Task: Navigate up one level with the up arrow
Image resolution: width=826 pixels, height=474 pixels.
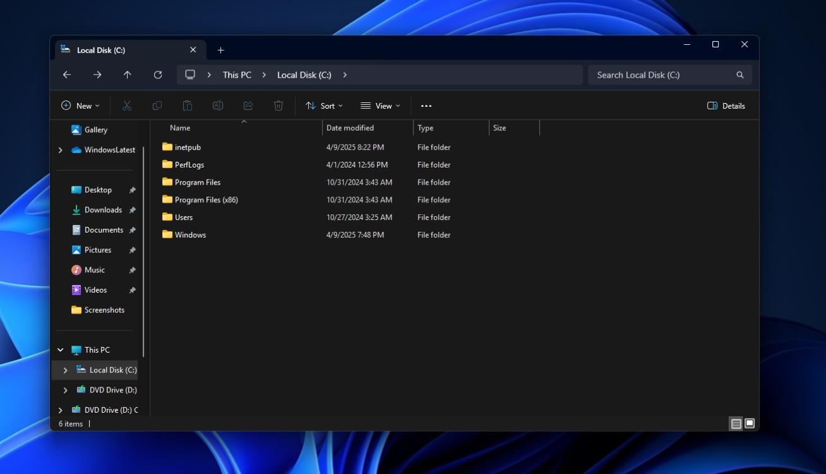Action: [x=127, y=75]
